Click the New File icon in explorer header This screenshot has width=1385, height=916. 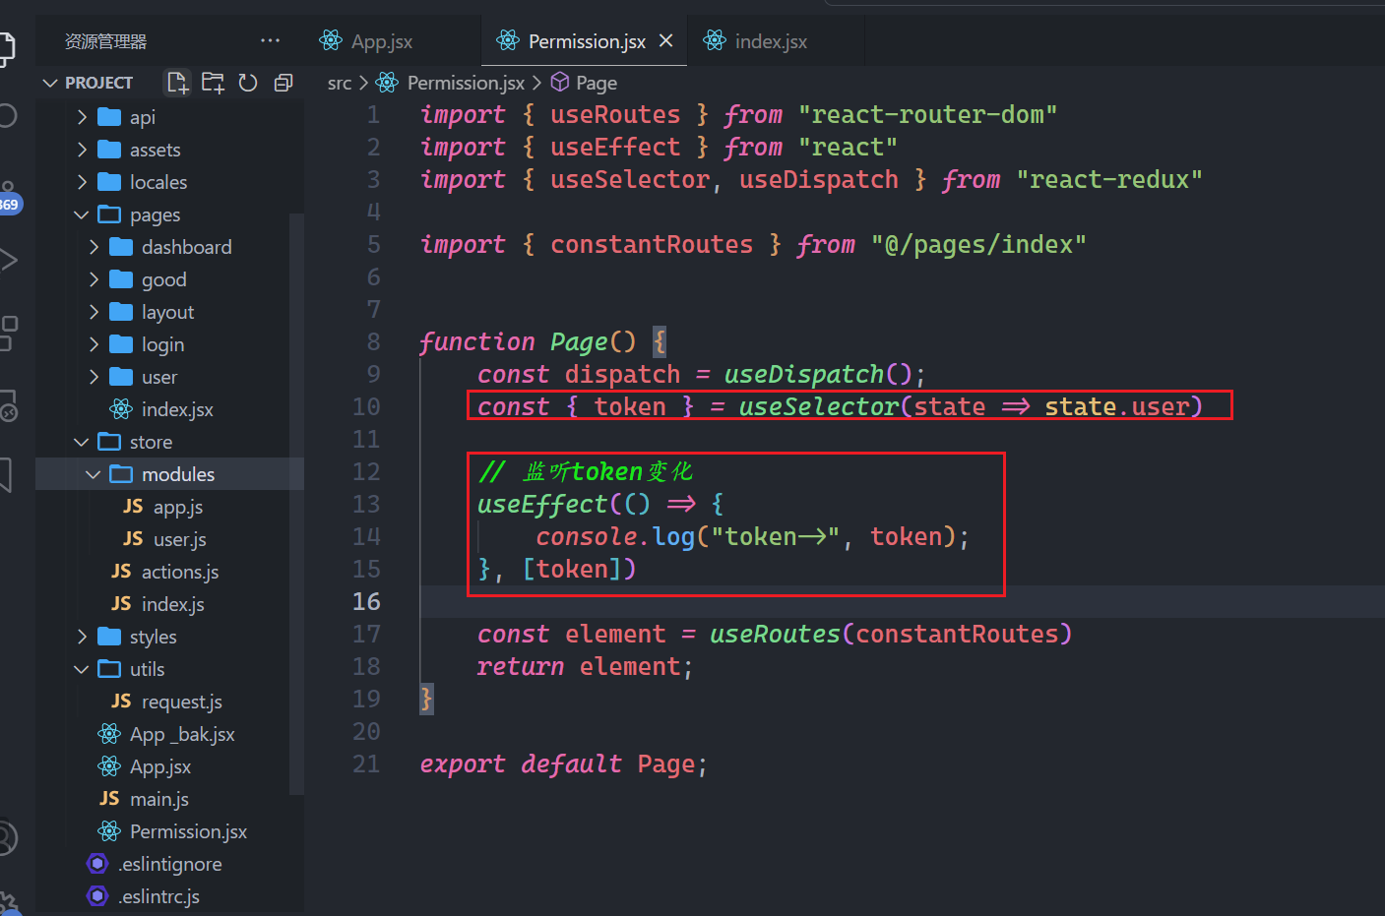coord(177,83)
